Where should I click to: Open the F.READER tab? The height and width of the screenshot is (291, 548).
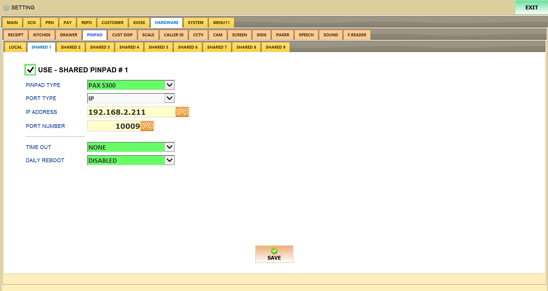click(357, 35)
